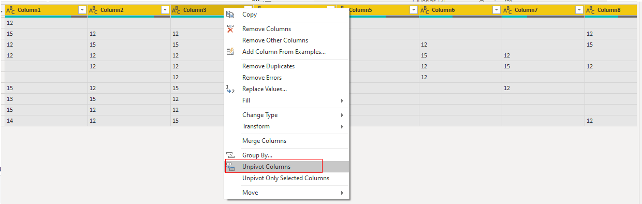Choose Replace Values option

pyautogui.click(x=287, y=89)
